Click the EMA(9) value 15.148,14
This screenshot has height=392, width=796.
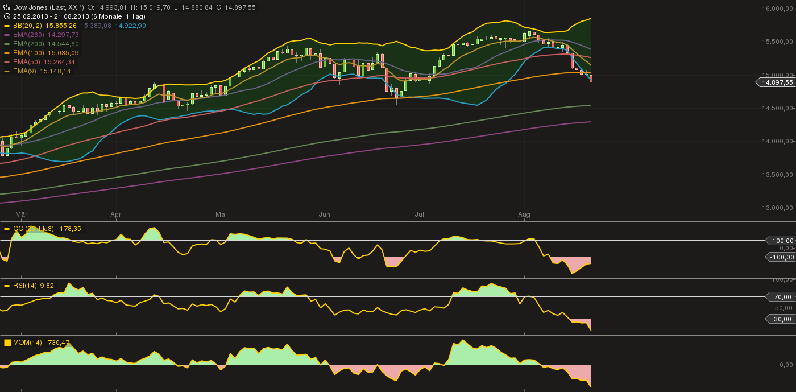(x=55, y=71)
